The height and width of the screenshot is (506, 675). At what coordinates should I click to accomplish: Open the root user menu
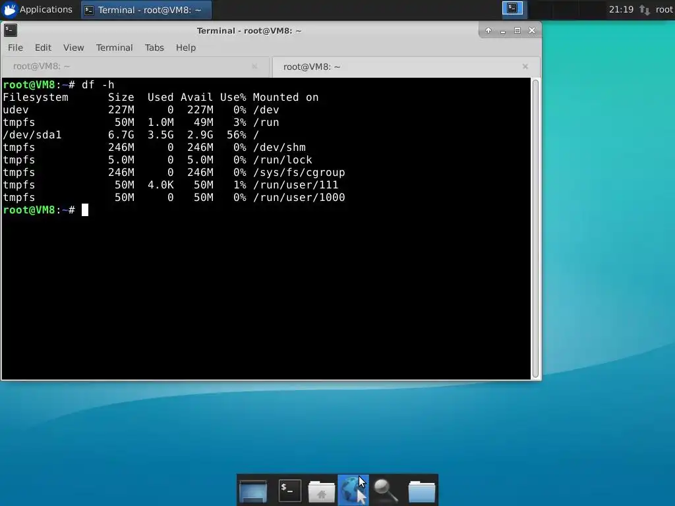point(664,9)
